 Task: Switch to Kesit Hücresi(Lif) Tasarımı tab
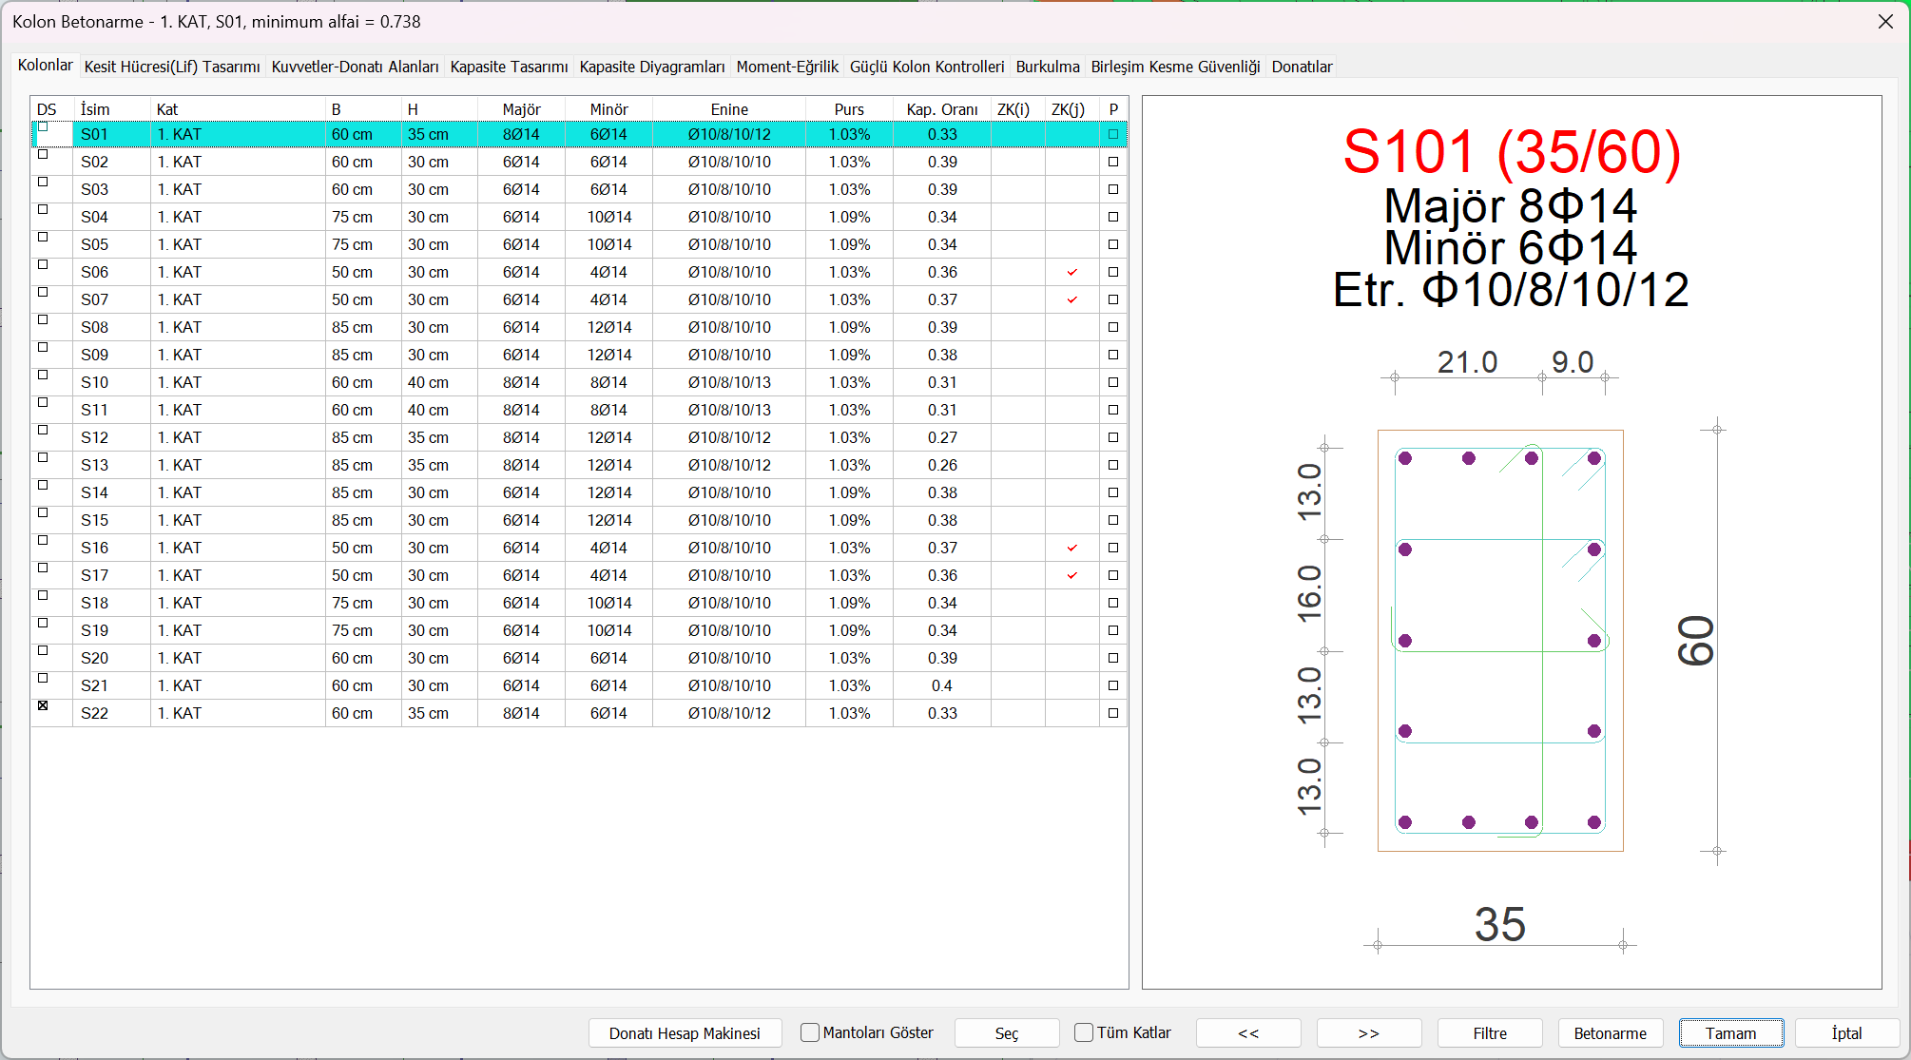click(172, 67)
